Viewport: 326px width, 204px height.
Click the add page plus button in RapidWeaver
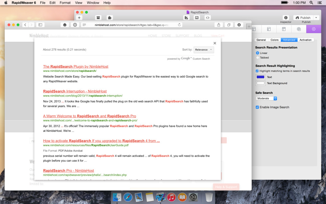click(79, 18)
